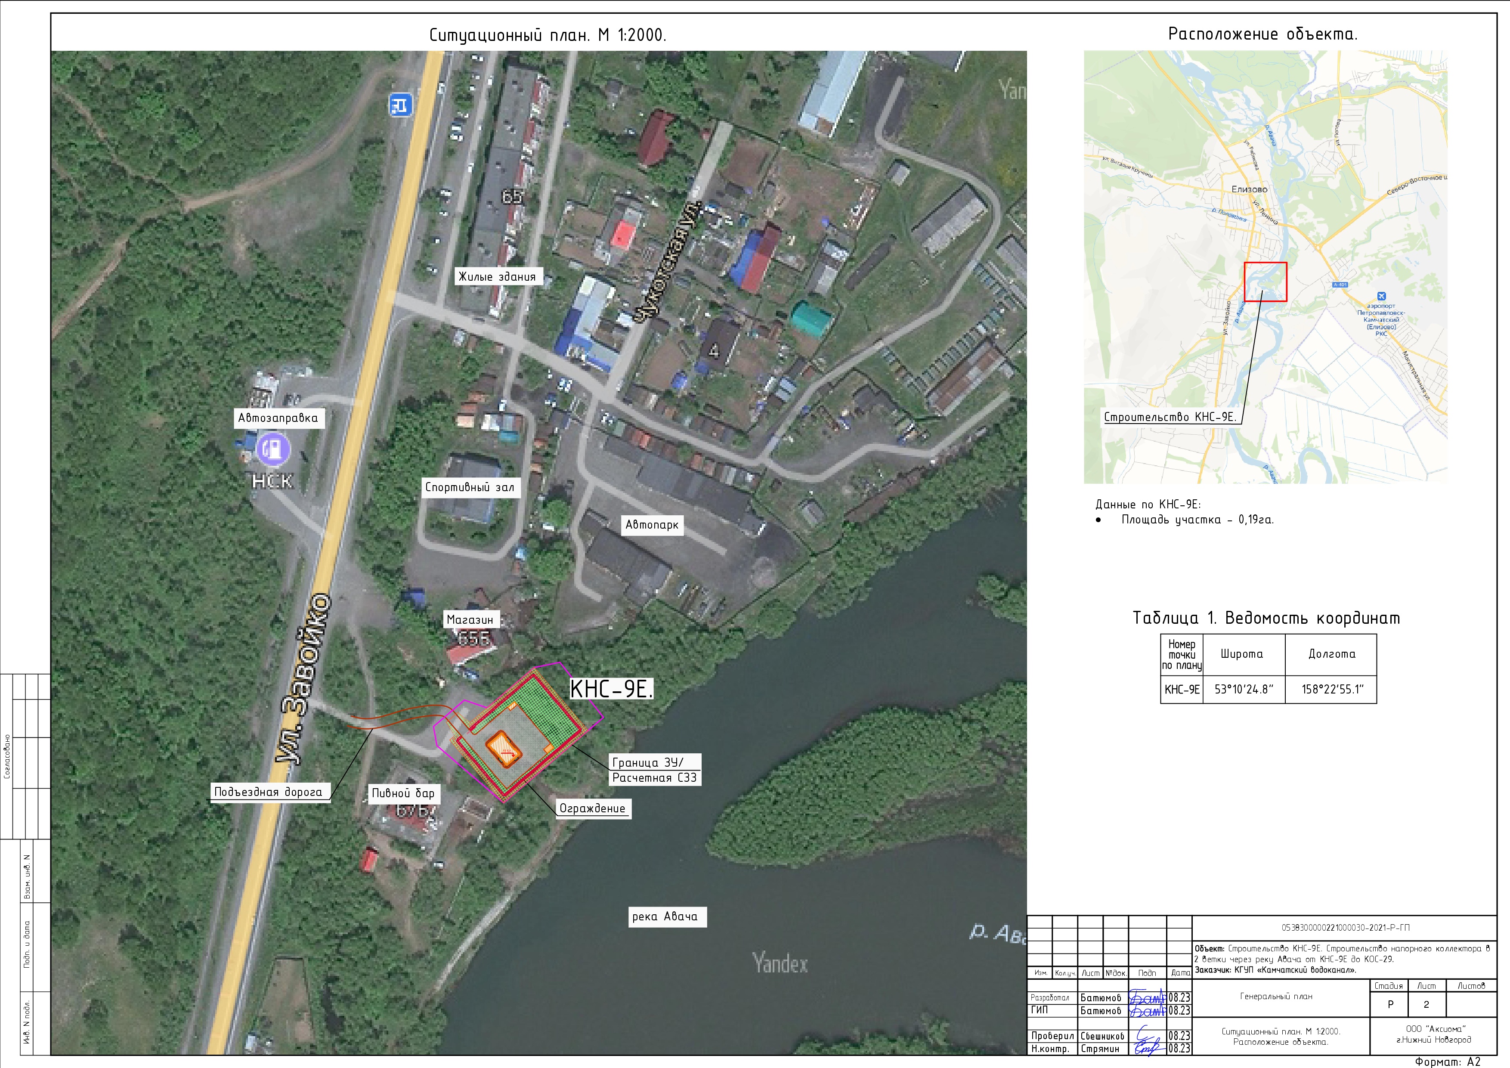Click the Автозаправка label
Viewport: 1510px width, 1068px height.
tap(278, 418)
